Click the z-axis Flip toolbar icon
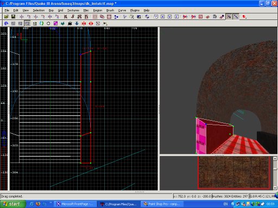Screen dimensions: 278x208 tap(50, 17)
